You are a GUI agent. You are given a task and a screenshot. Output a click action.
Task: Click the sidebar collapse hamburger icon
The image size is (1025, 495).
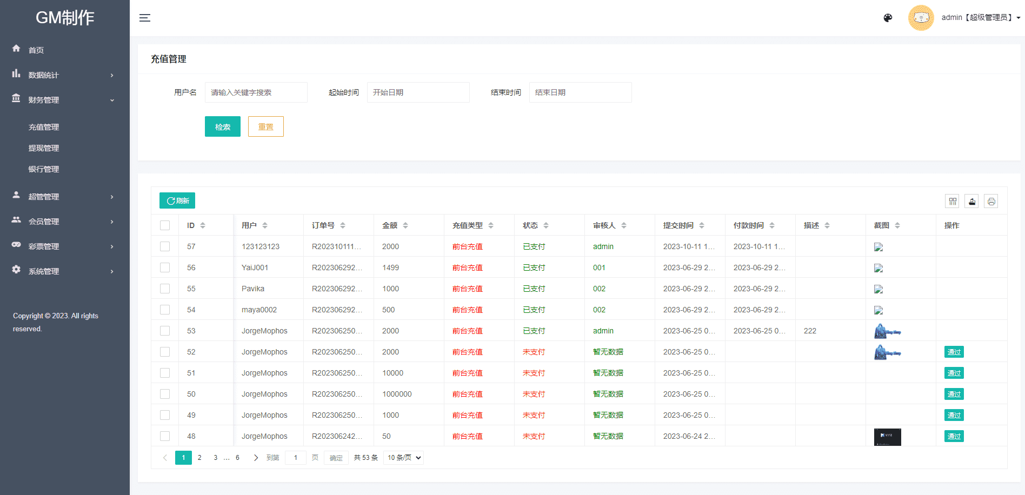coord(145,18)
